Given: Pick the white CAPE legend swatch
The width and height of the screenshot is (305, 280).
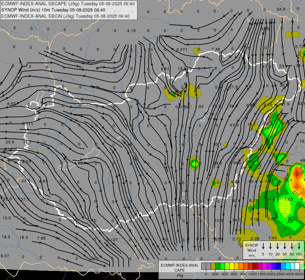Looking at the screenshot, I should point(297,266).
